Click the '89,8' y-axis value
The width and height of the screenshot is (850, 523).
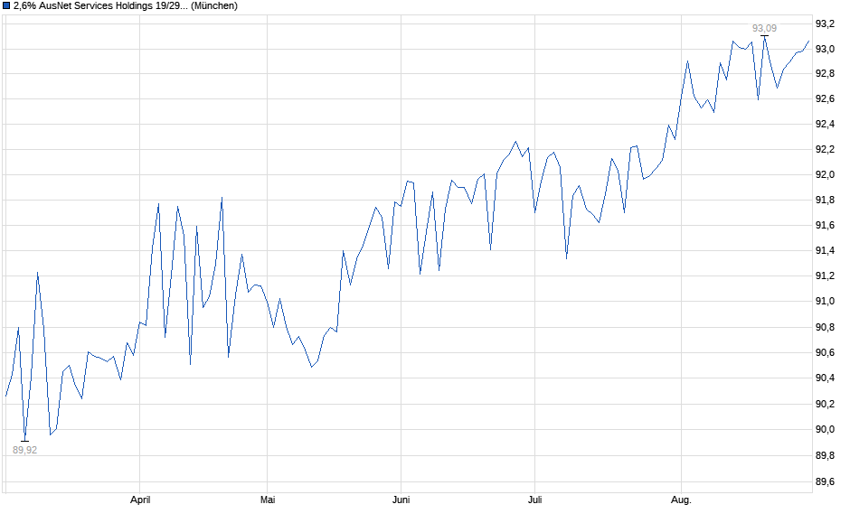point(825,455)
